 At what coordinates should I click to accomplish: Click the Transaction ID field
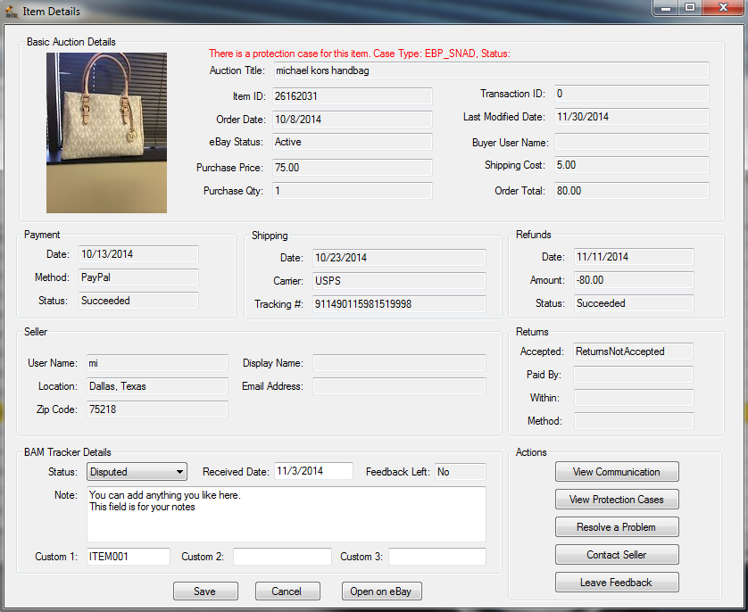(x=632, y=94)
